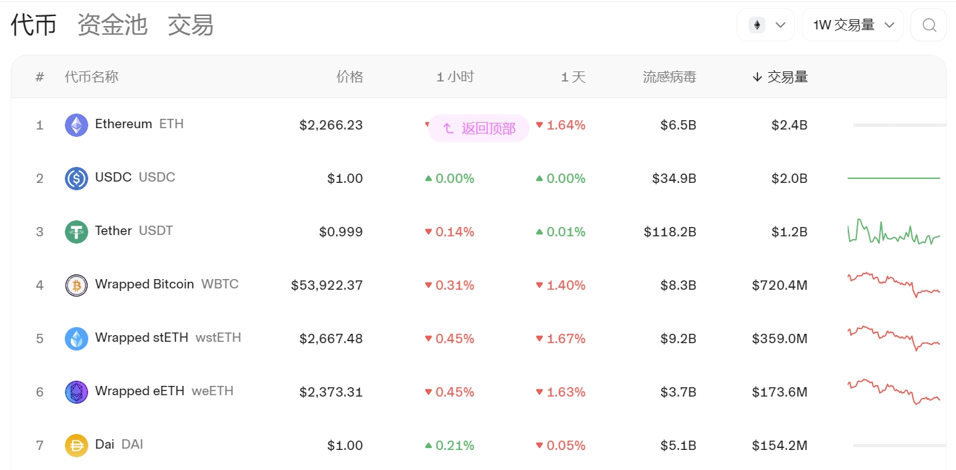Screen dimensions: 956x470
Task: Click the Ethereum volume $2.4B
Action: [789, 125]
